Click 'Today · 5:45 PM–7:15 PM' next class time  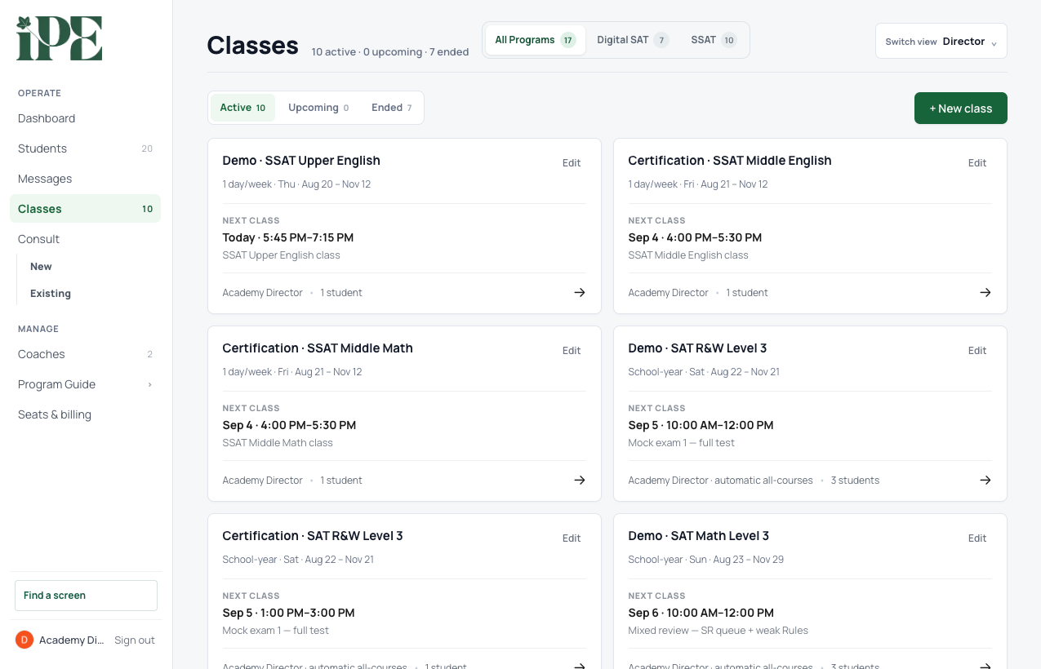[288, 237]
